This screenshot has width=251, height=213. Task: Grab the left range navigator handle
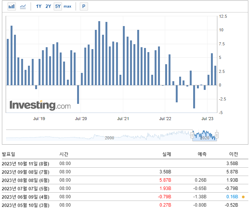pyautogui.click(x=192, y=136)
